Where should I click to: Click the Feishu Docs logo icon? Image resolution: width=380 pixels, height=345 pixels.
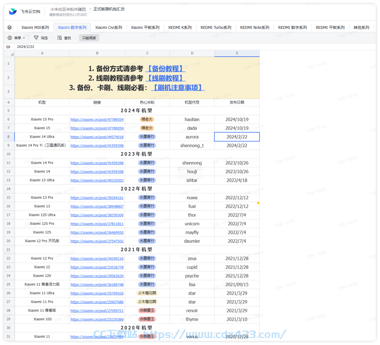pyautogui.click(x=13, y=11)
